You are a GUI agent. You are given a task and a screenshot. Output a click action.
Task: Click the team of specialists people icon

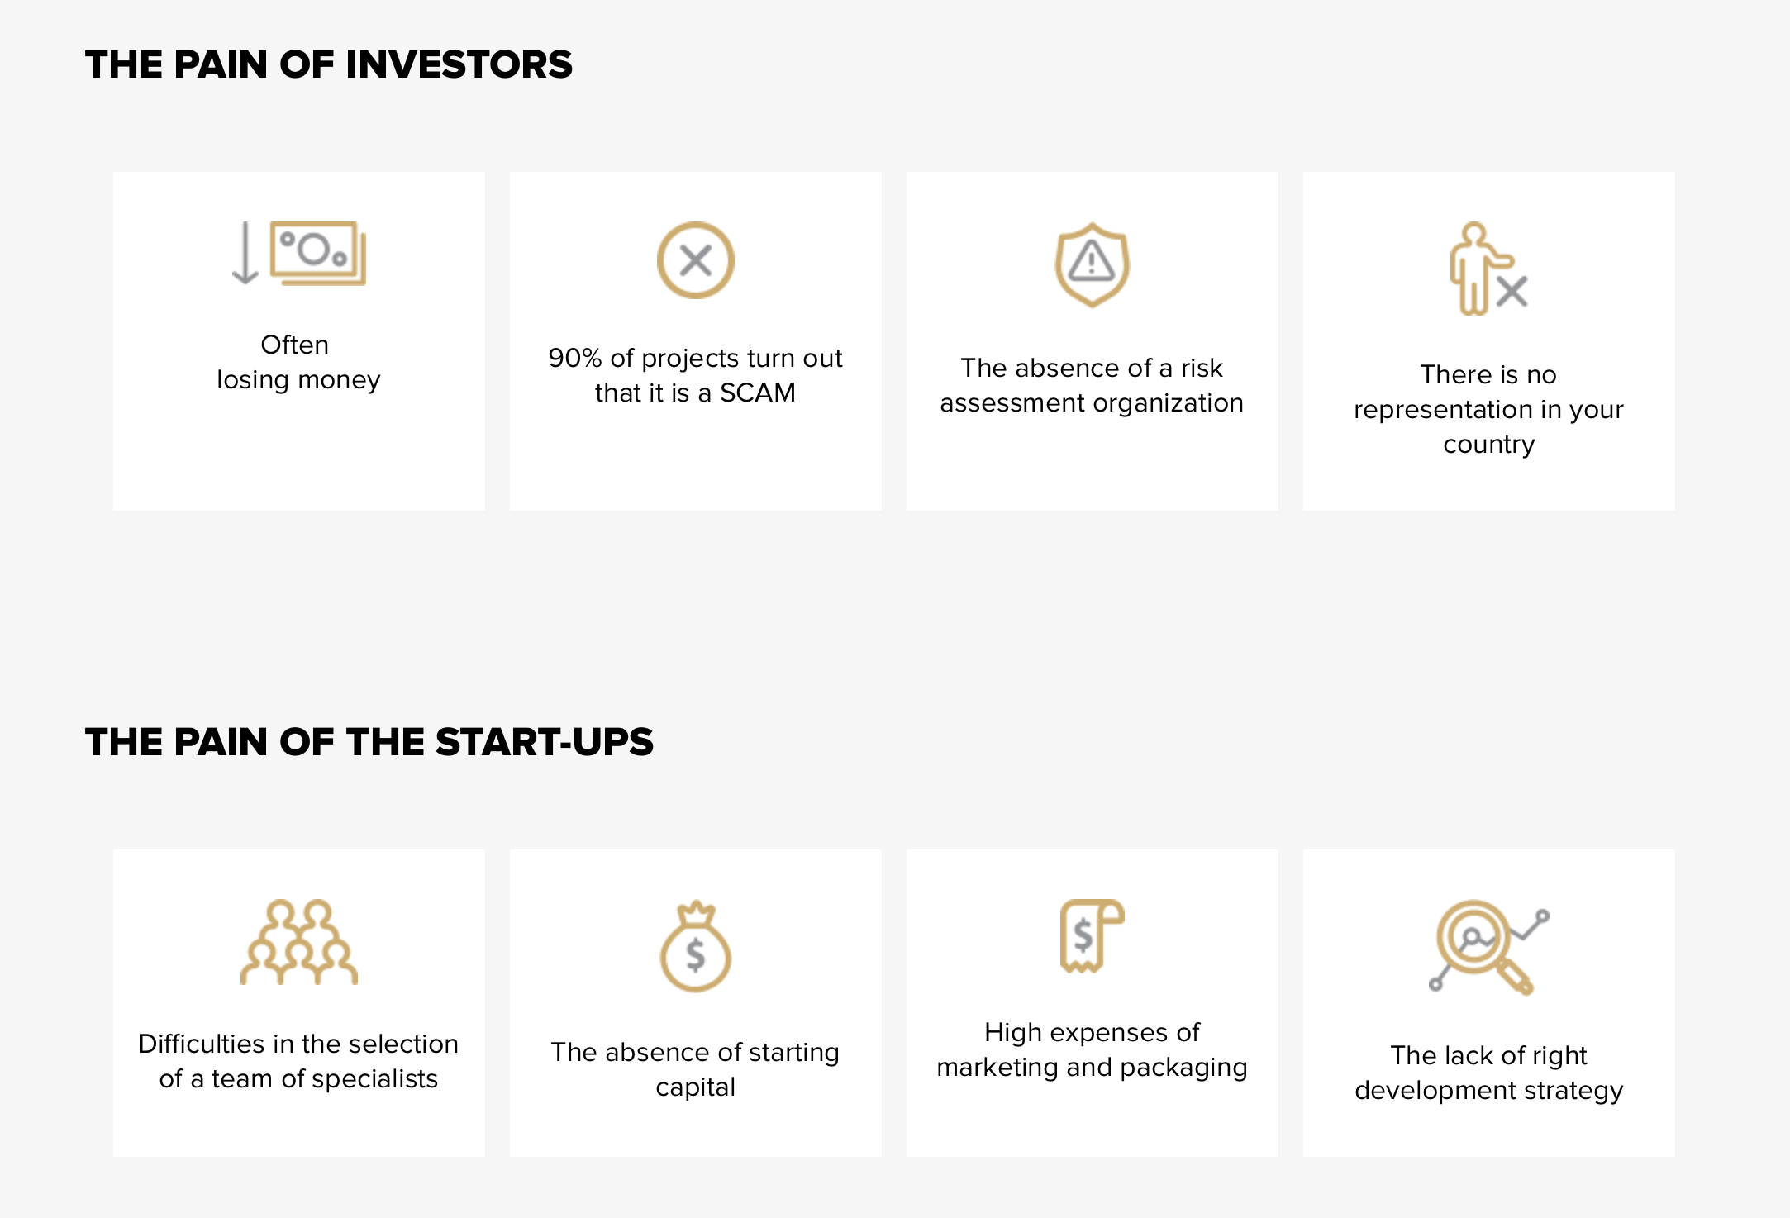point(298,942)
